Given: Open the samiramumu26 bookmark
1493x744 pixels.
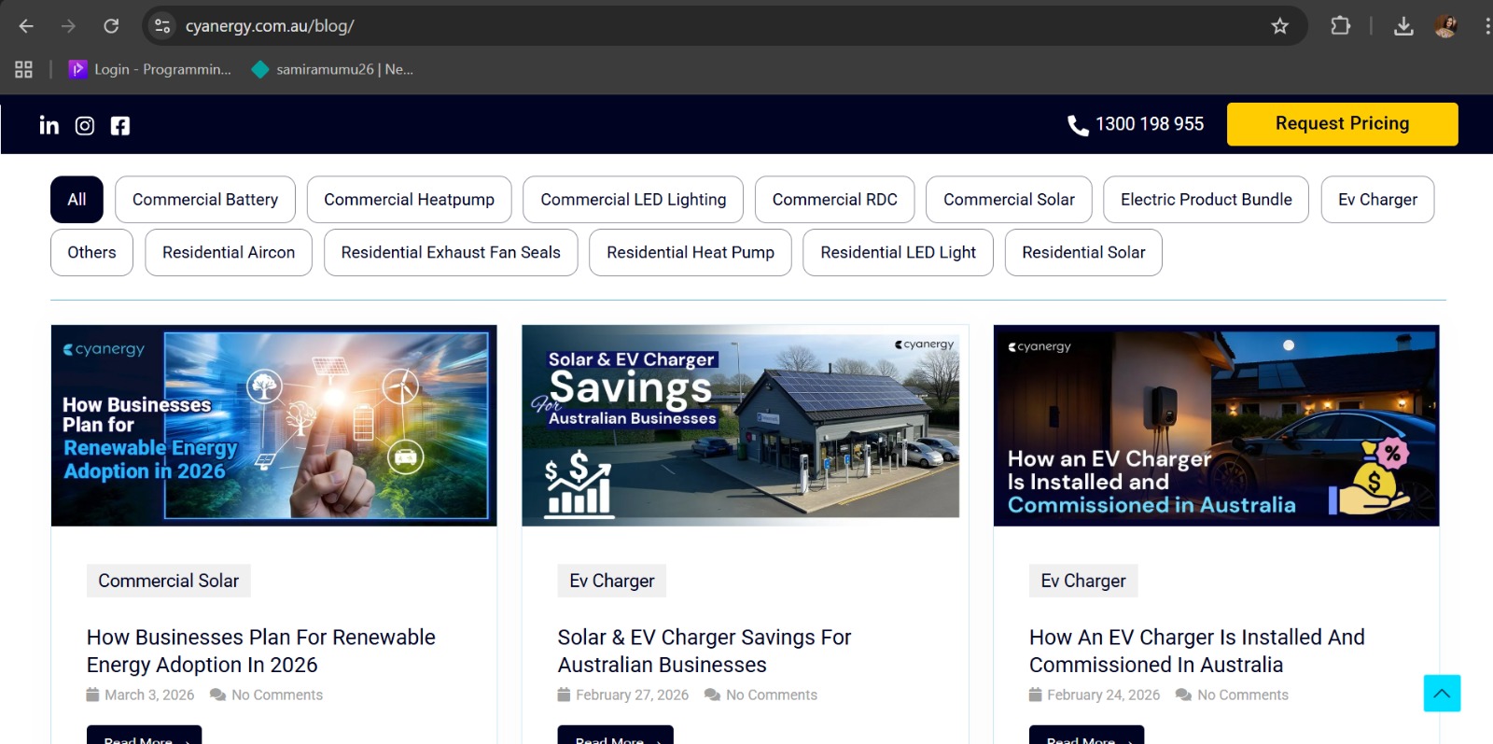Looking at the screenshot, I should tap(332, 69).
